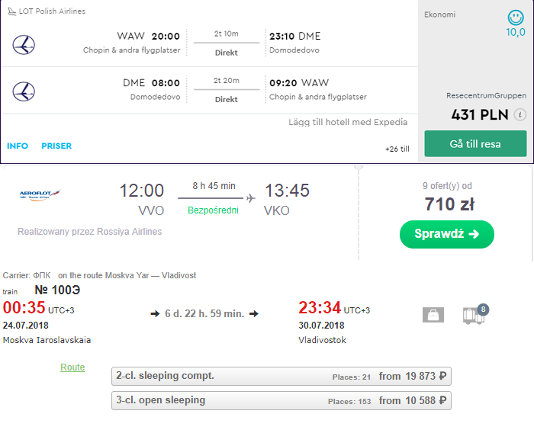Expand the 3-cl. open sleeping row

pos(281,400)
